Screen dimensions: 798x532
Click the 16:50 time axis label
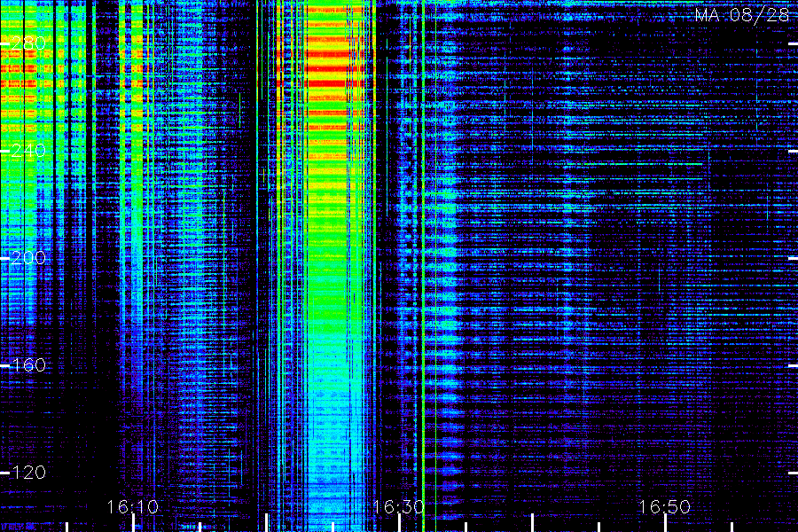[x=665, y=506]
